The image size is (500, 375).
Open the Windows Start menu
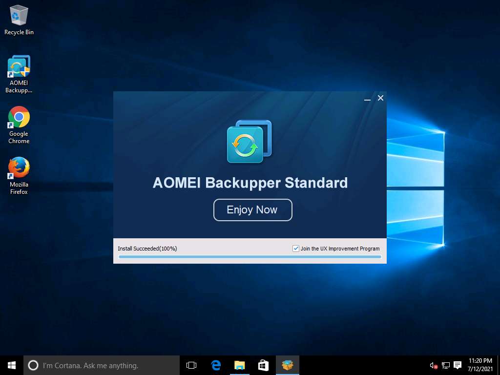click(12, 365)
